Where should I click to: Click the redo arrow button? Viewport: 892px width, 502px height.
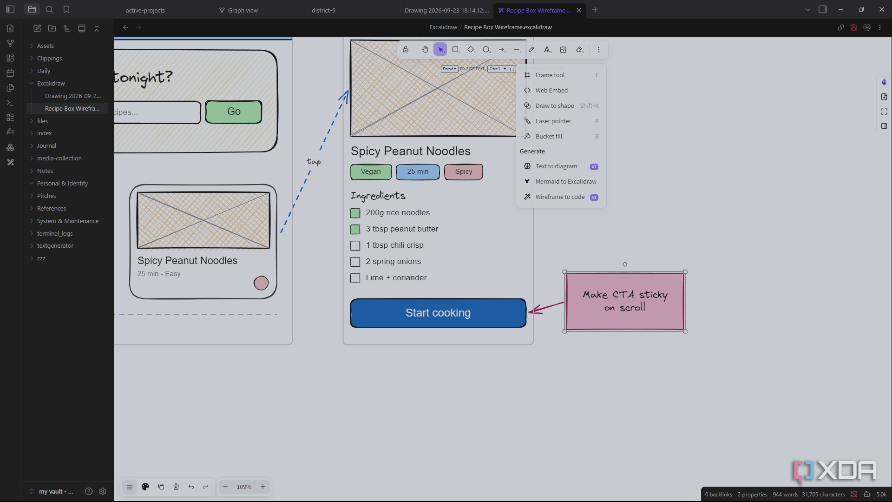point(206,487)
